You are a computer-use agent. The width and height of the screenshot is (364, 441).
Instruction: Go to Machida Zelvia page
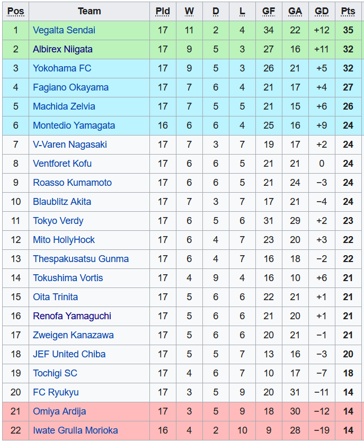(64, 106)
